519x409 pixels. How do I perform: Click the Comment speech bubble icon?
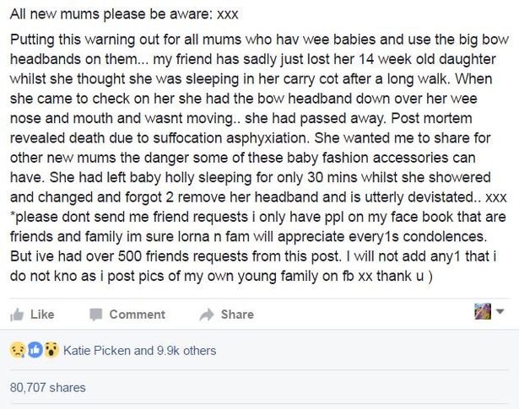96,314
